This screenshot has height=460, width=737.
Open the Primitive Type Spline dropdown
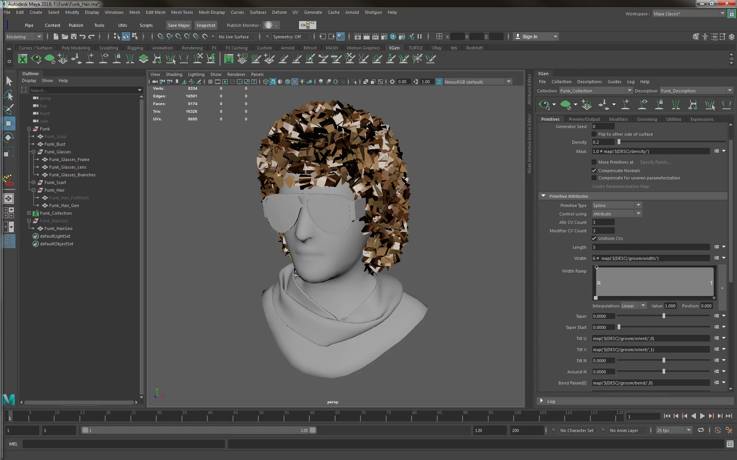coord(616,205)
